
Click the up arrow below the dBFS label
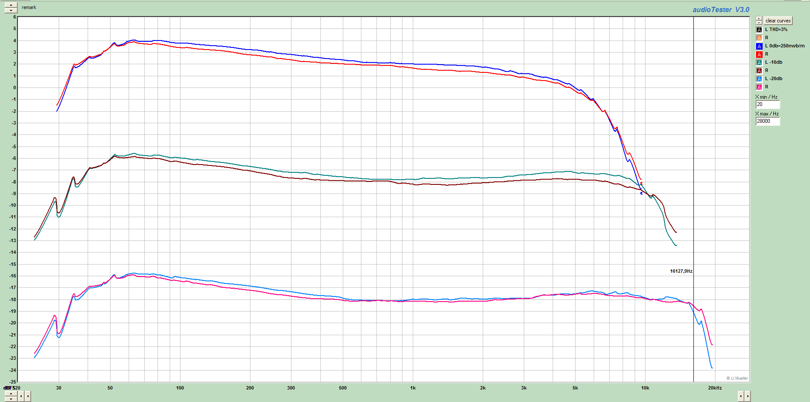click(x=11, y=393)
